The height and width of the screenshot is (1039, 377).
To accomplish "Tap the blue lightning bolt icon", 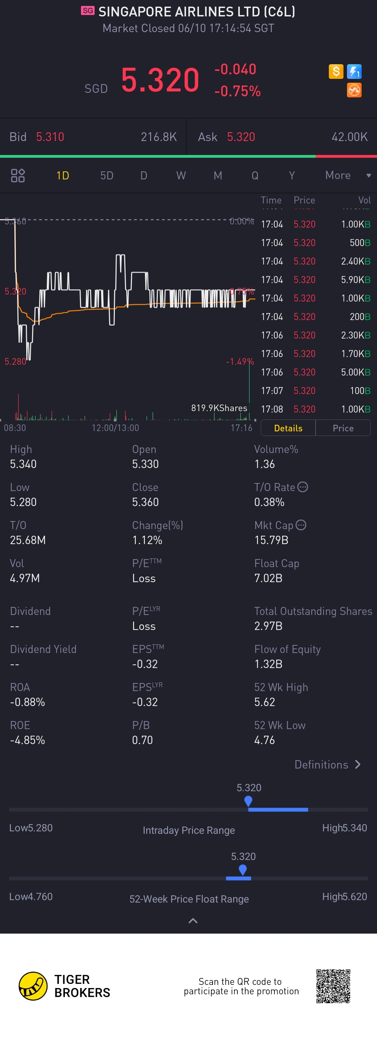I will coord(354,72).
